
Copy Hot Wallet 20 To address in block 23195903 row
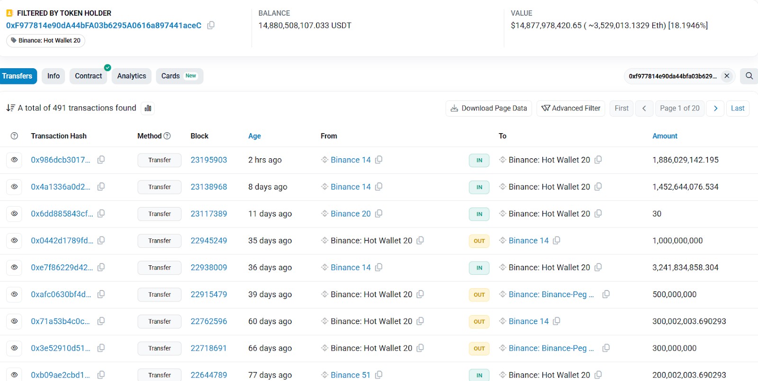(x=598, y=160)
